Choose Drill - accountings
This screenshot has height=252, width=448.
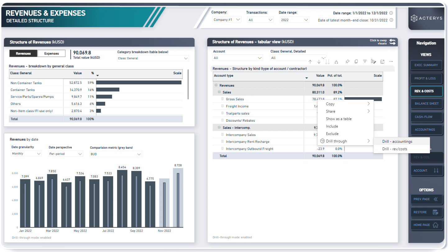(x=402, y=142)
